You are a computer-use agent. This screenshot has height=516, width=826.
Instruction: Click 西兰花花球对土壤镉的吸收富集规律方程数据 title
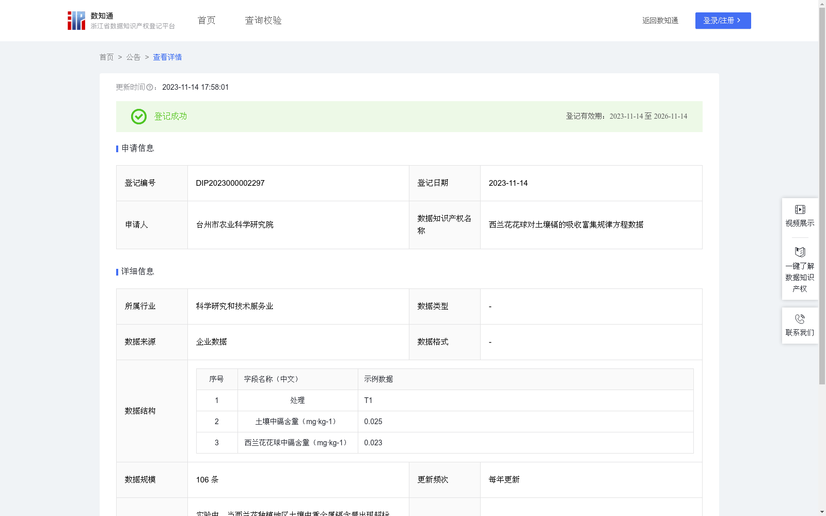coord(566,225)
